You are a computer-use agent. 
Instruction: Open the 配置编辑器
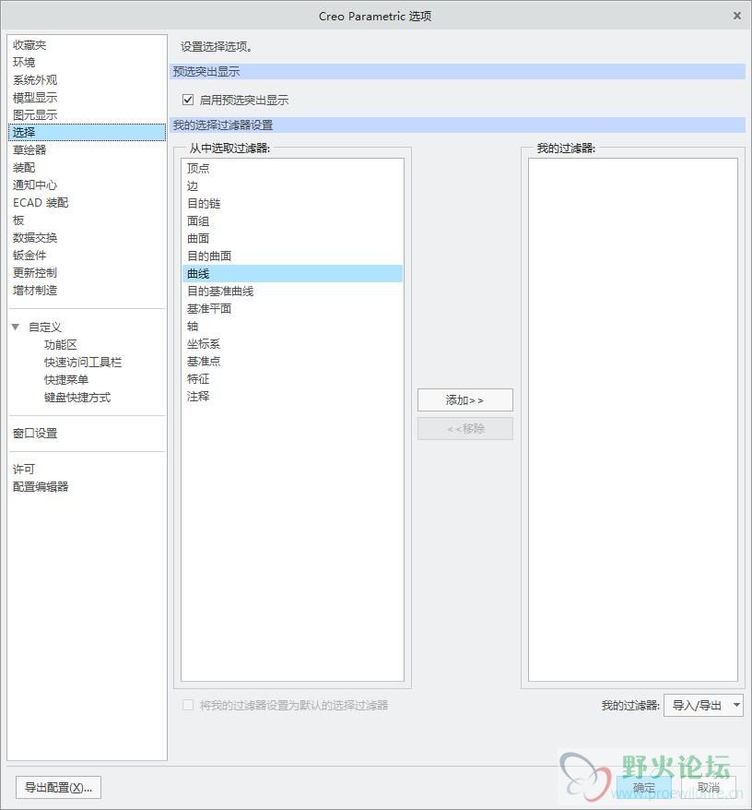tap(41, 486)
